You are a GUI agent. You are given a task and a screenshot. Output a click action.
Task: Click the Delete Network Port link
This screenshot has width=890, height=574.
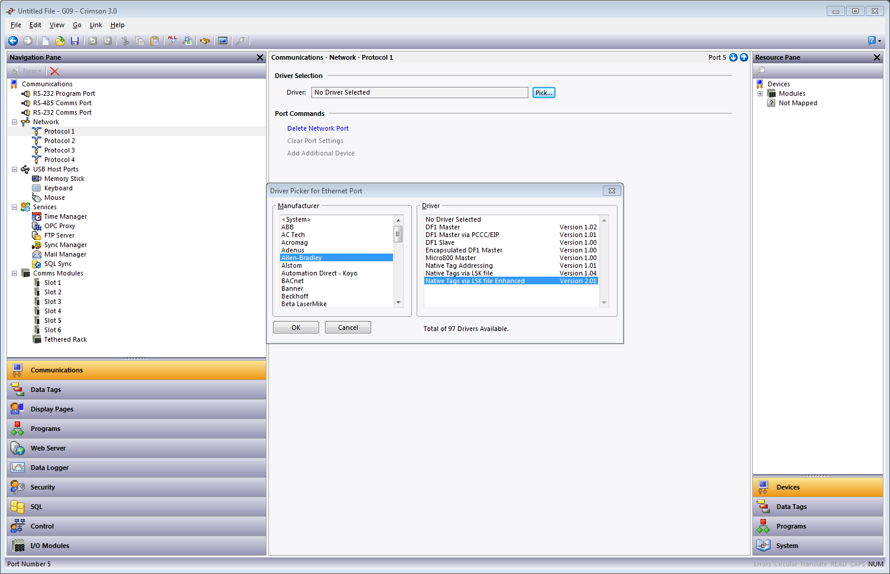318,128
